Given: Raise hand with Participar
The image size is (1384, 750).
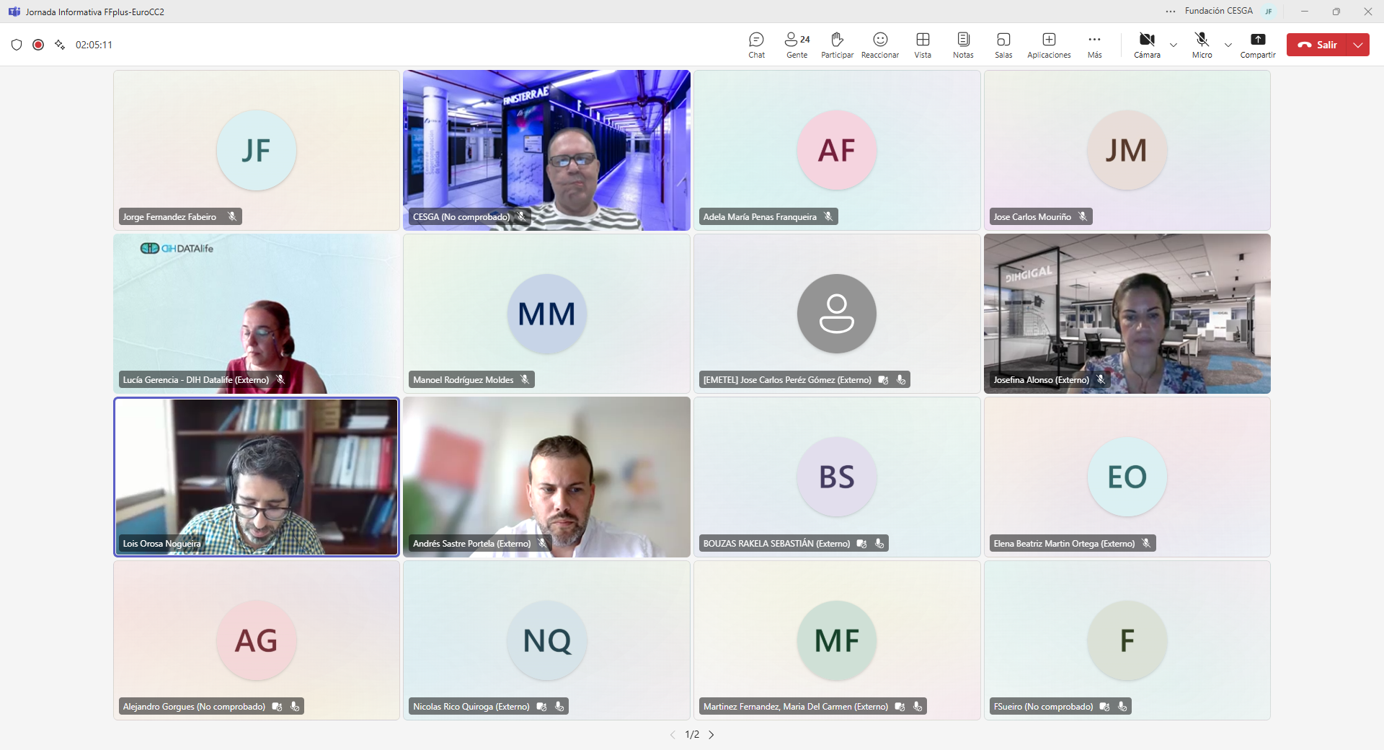Looking at the screenshot, I should pyautogui.click(x=837, y=45).
